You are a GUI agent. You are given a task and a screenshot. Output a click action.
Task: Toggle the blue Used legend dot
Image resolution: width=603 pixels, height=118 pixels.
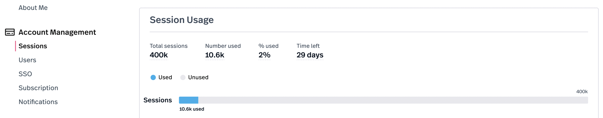(153, 77)
